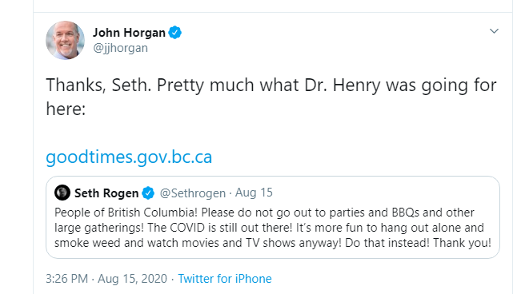Click 'People of British Columbia!' quote line
Image resolution: width=521 pixels, height=294 pixels.
pyautogui.click(x=126, y=213)
